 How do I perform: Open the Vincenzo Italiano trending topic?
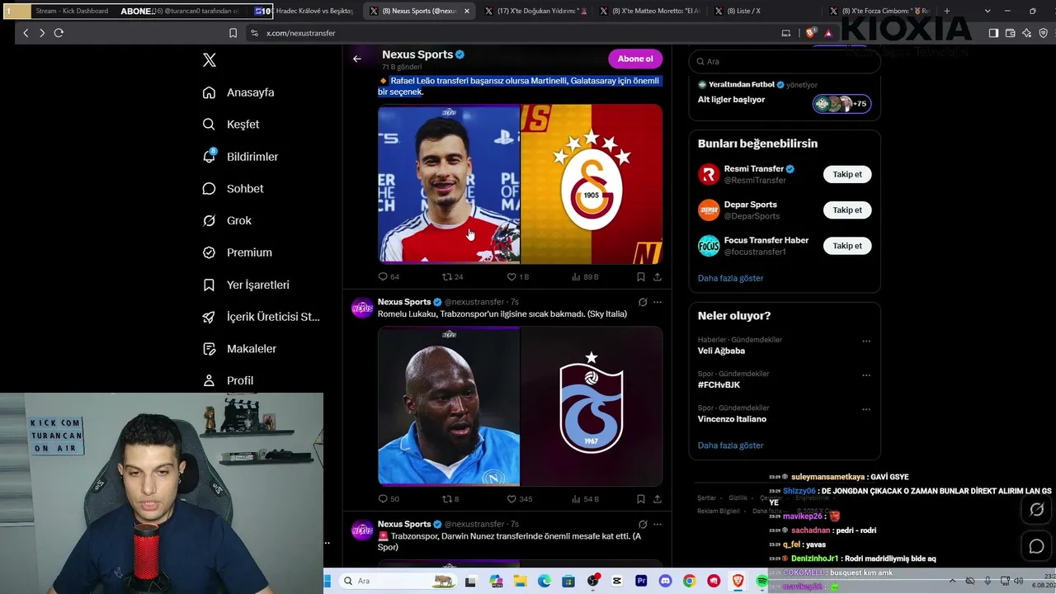pos(732,419)
